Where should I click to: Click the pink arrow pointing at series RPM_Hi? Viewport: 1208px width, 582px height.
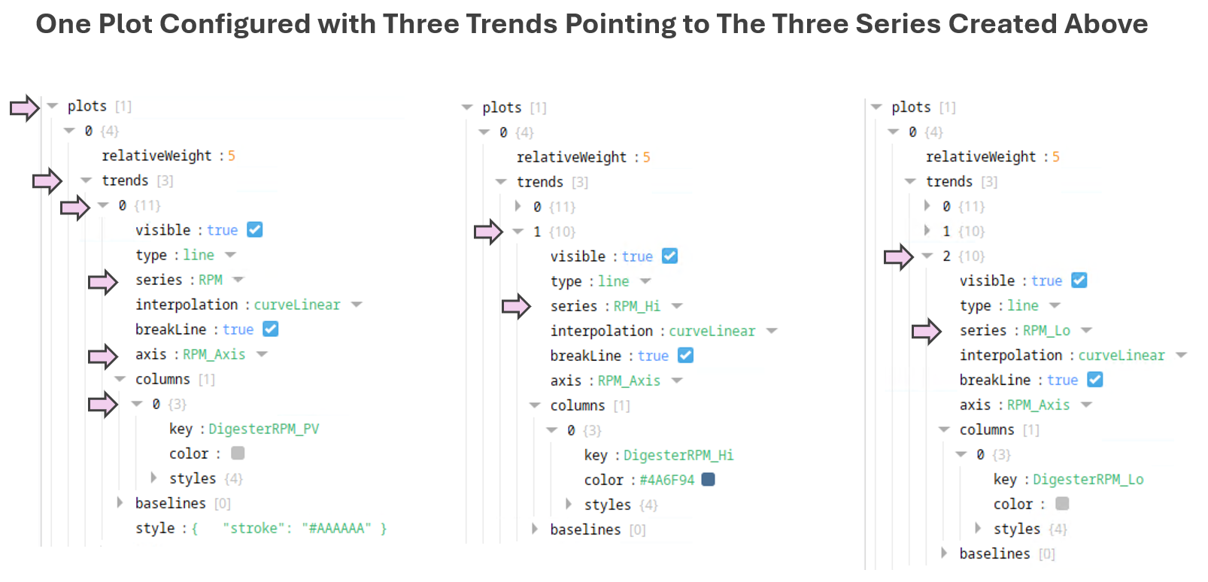[x=516, y=306]
